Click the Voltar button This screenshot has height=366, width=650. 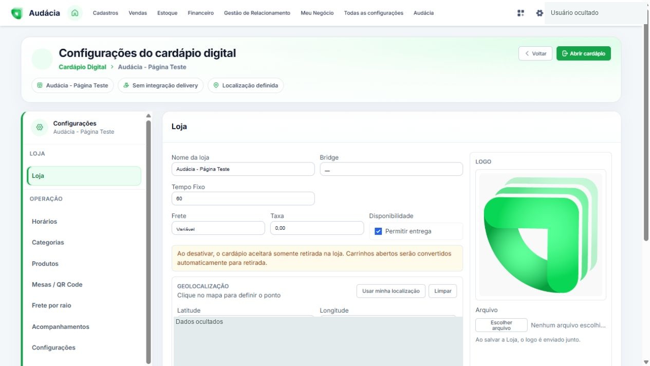click(x=535, y=53)
